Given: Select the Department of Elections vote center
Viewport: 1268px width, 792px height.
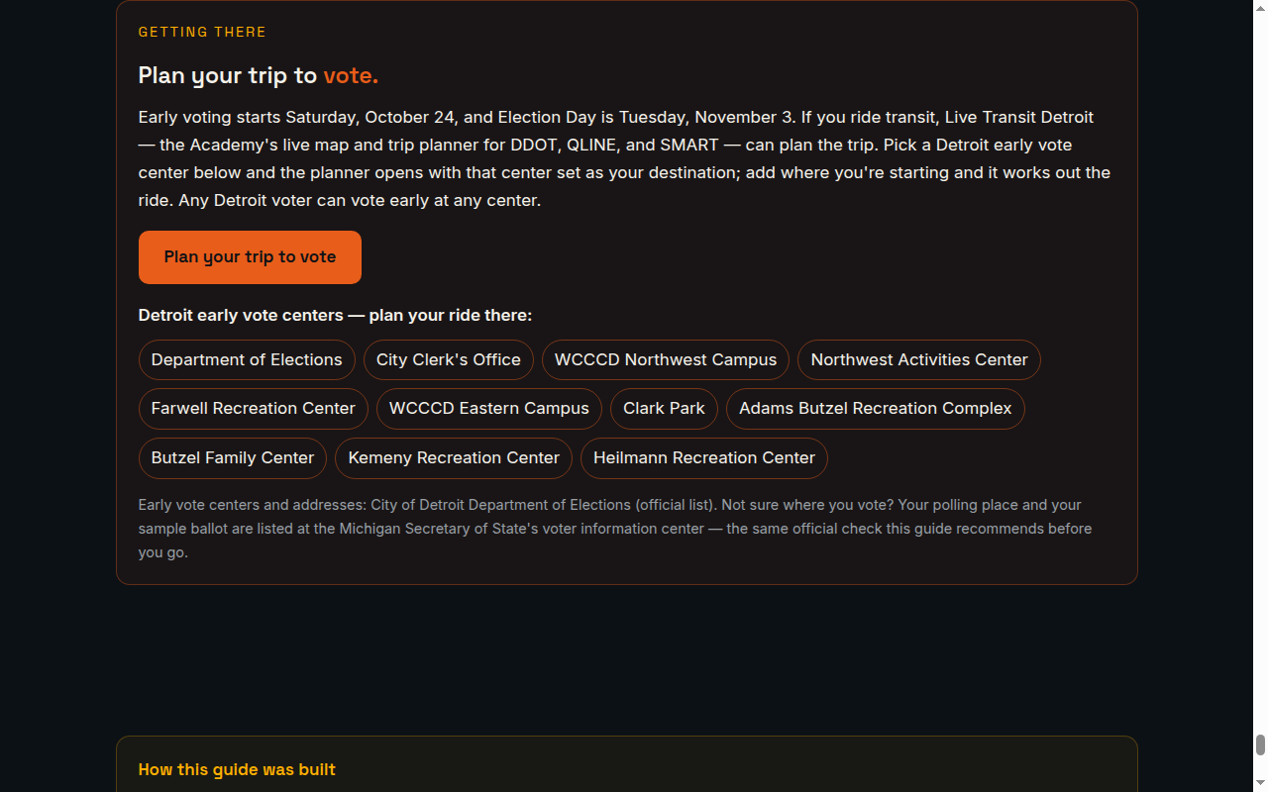Looking at the screenshot, I should 247,359.
